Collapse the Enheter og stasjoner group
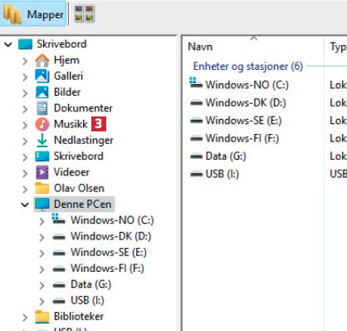Image resolution: width=347 pixels, height=331 pixels. click(248, 67)
